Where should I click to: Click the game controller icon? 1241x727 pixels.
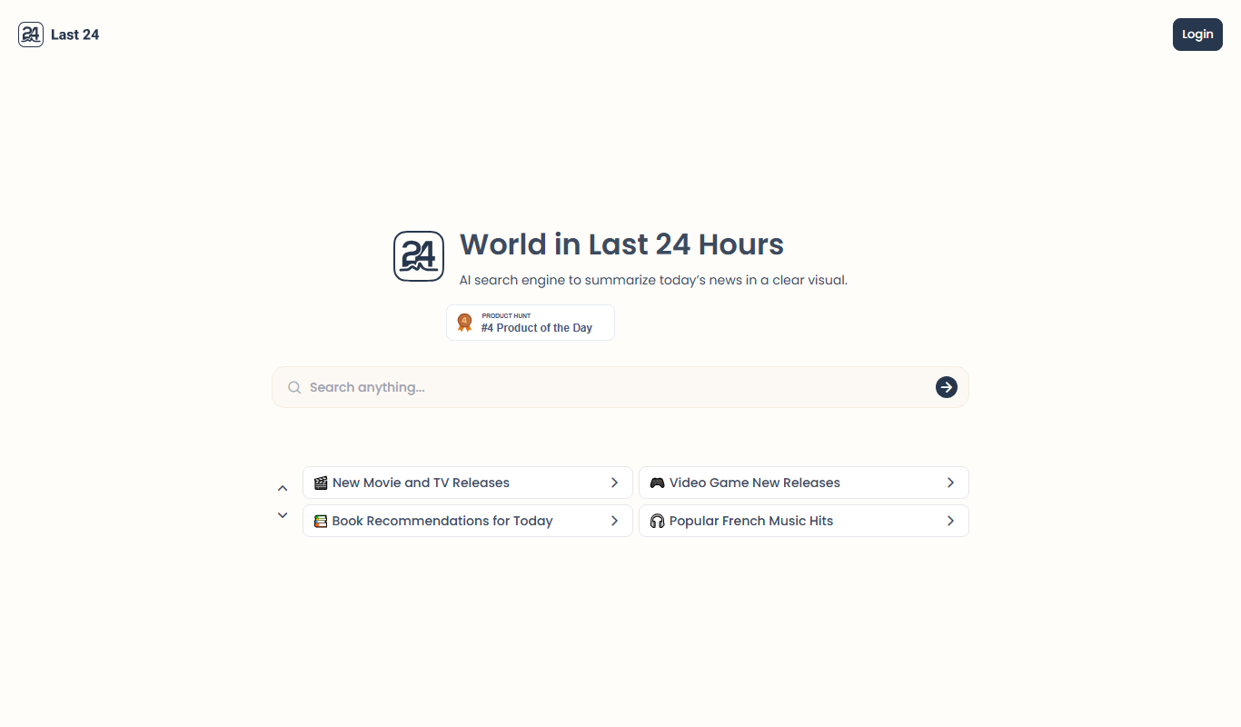[657, 483]
